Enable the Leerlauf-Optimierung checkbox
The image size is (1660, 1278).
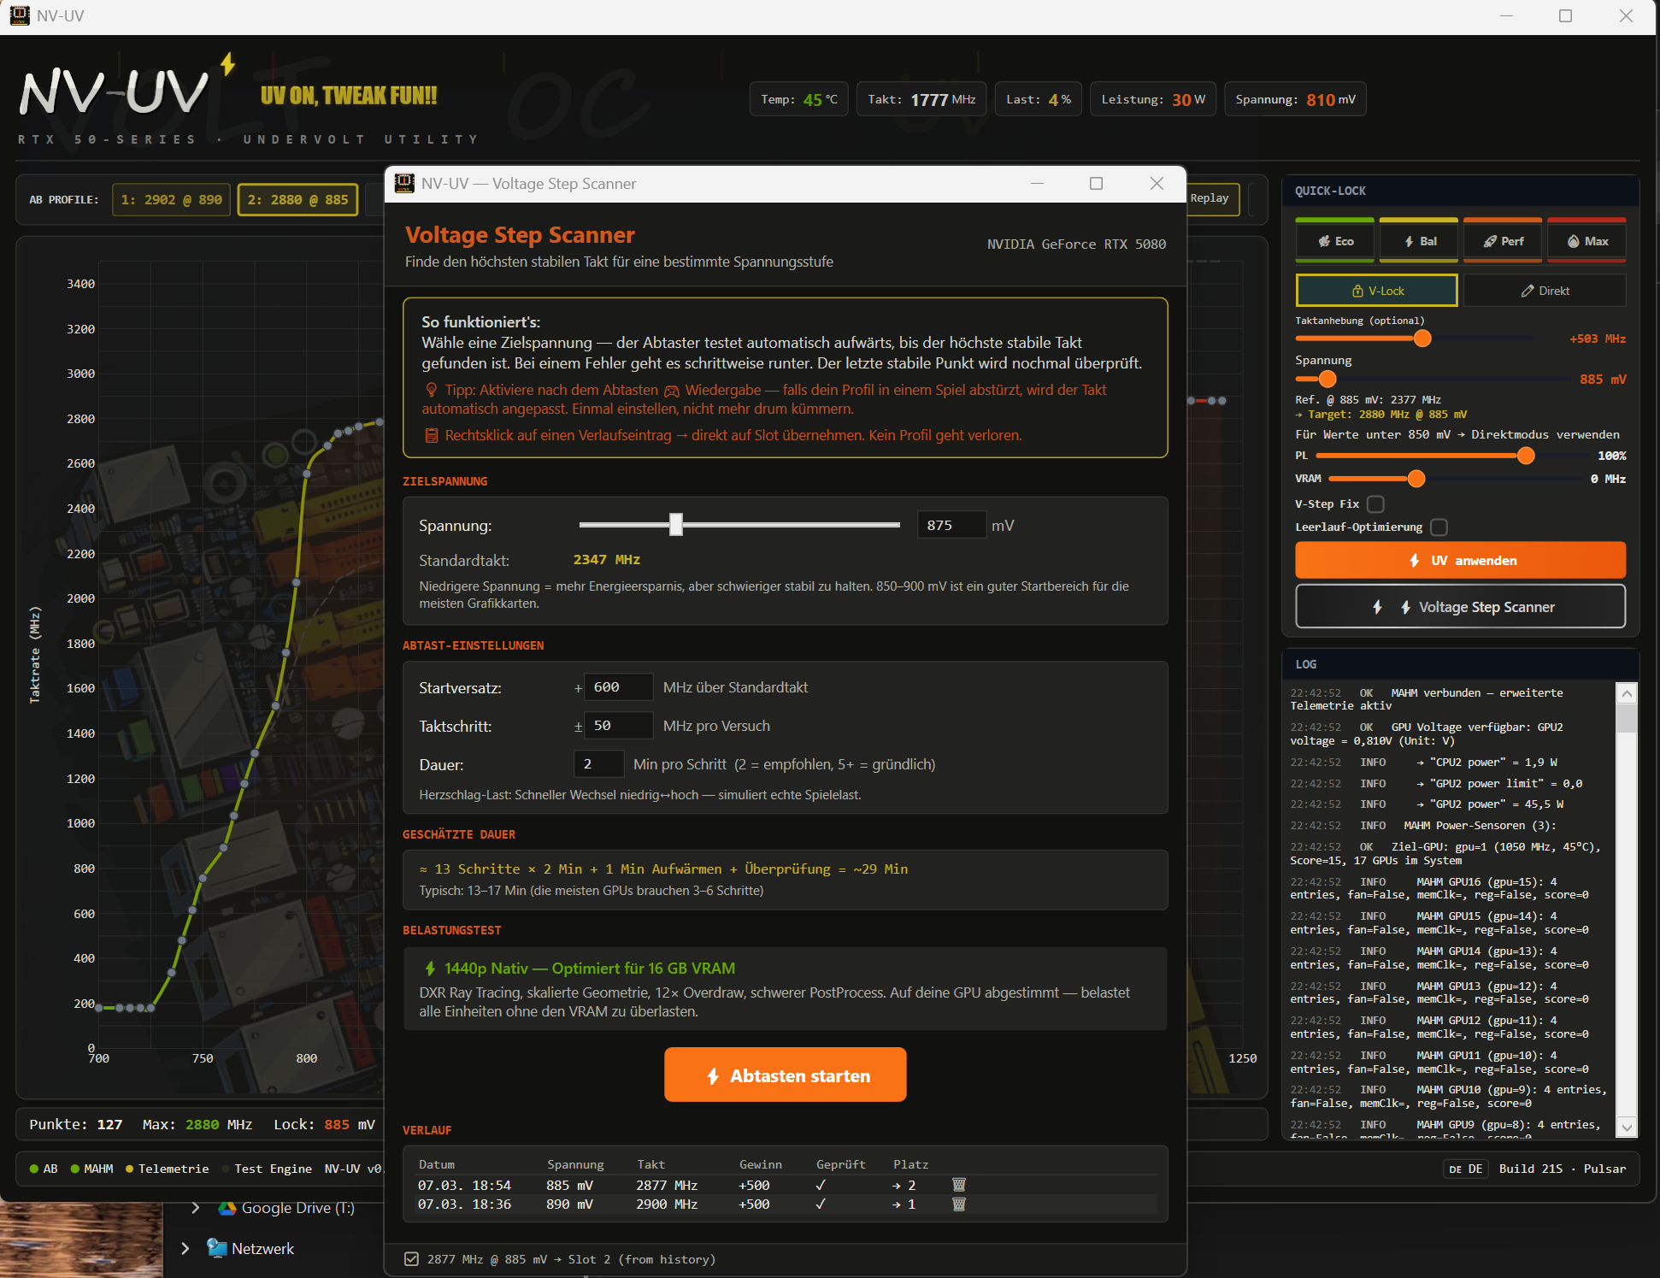pos(1439,527)
